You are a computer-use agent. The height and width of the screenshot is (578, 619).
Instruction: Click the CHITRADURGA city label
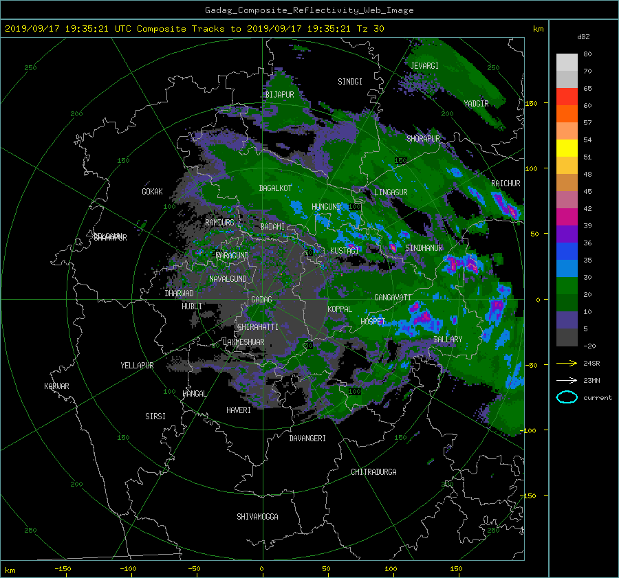(373, 472)
